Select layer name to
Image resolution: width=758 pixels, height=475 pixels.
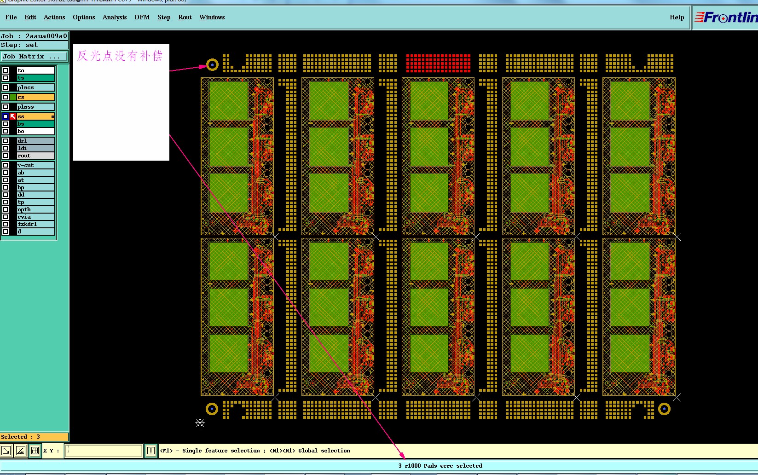(36, 70)
